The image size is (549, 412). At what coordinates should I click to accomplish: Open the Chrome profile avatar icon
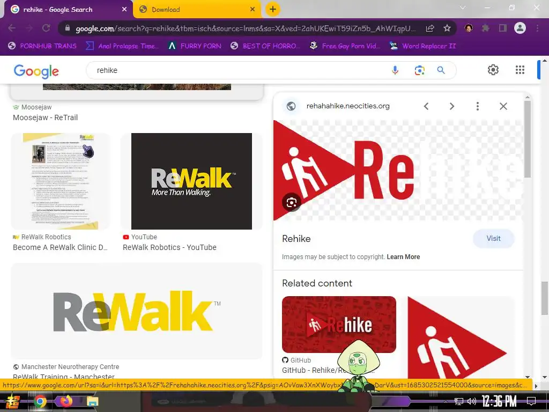(520, 28)
